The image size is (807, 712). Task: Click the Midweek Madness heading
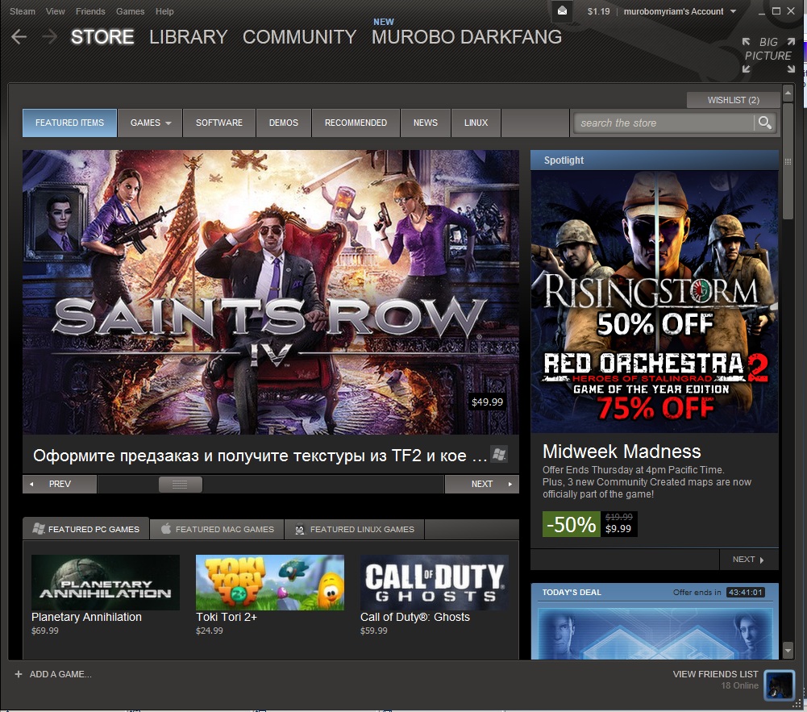[x=622, y=452]
